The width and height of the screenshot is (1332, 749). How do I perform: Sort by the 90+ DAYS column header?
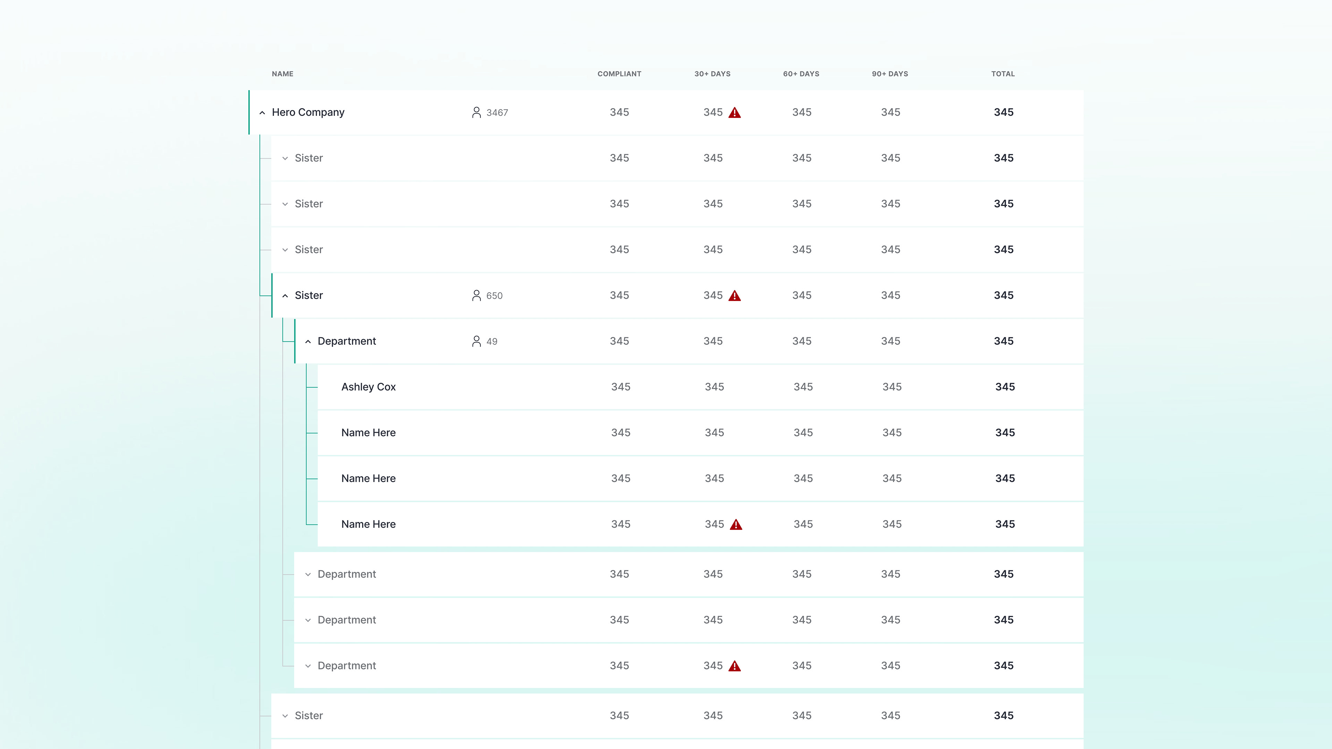pos(890,74)
